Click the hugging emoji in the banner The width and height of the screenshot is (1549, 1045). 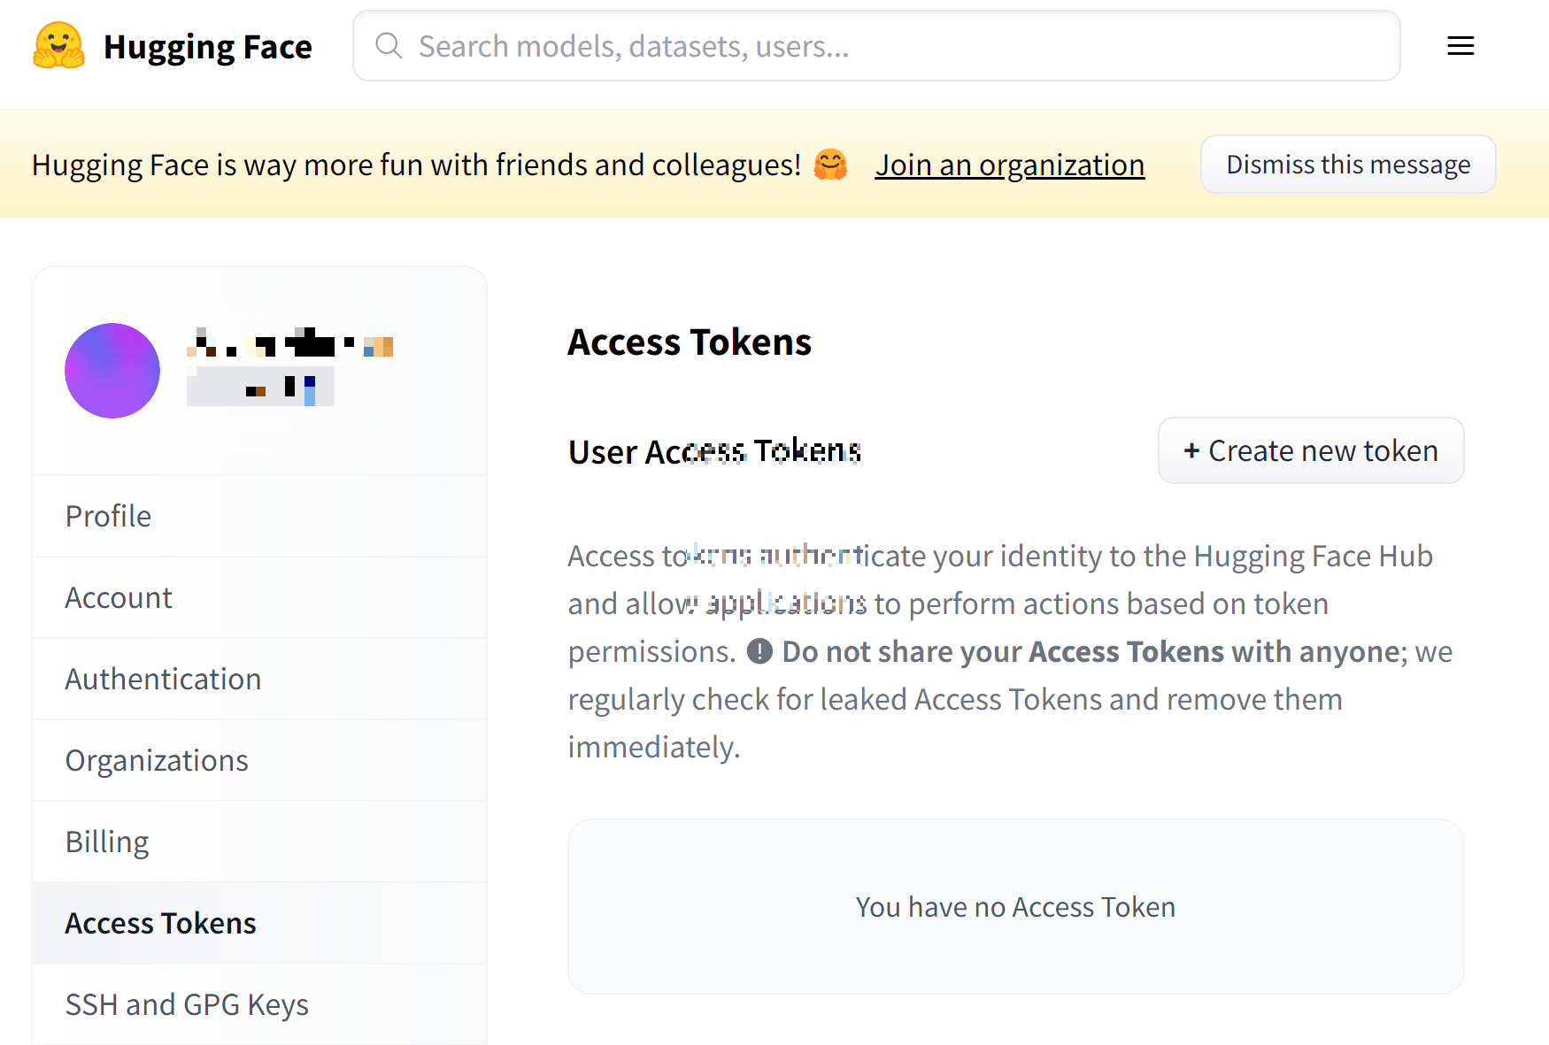pyautogui.click(x=830, y=165)
